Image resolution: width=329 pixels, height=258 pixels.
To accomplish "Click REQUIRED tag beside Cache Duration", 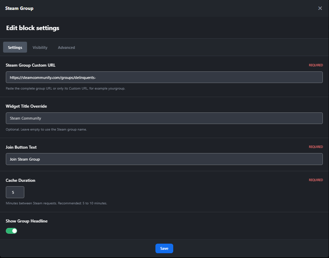I will [x=316, y=180].
